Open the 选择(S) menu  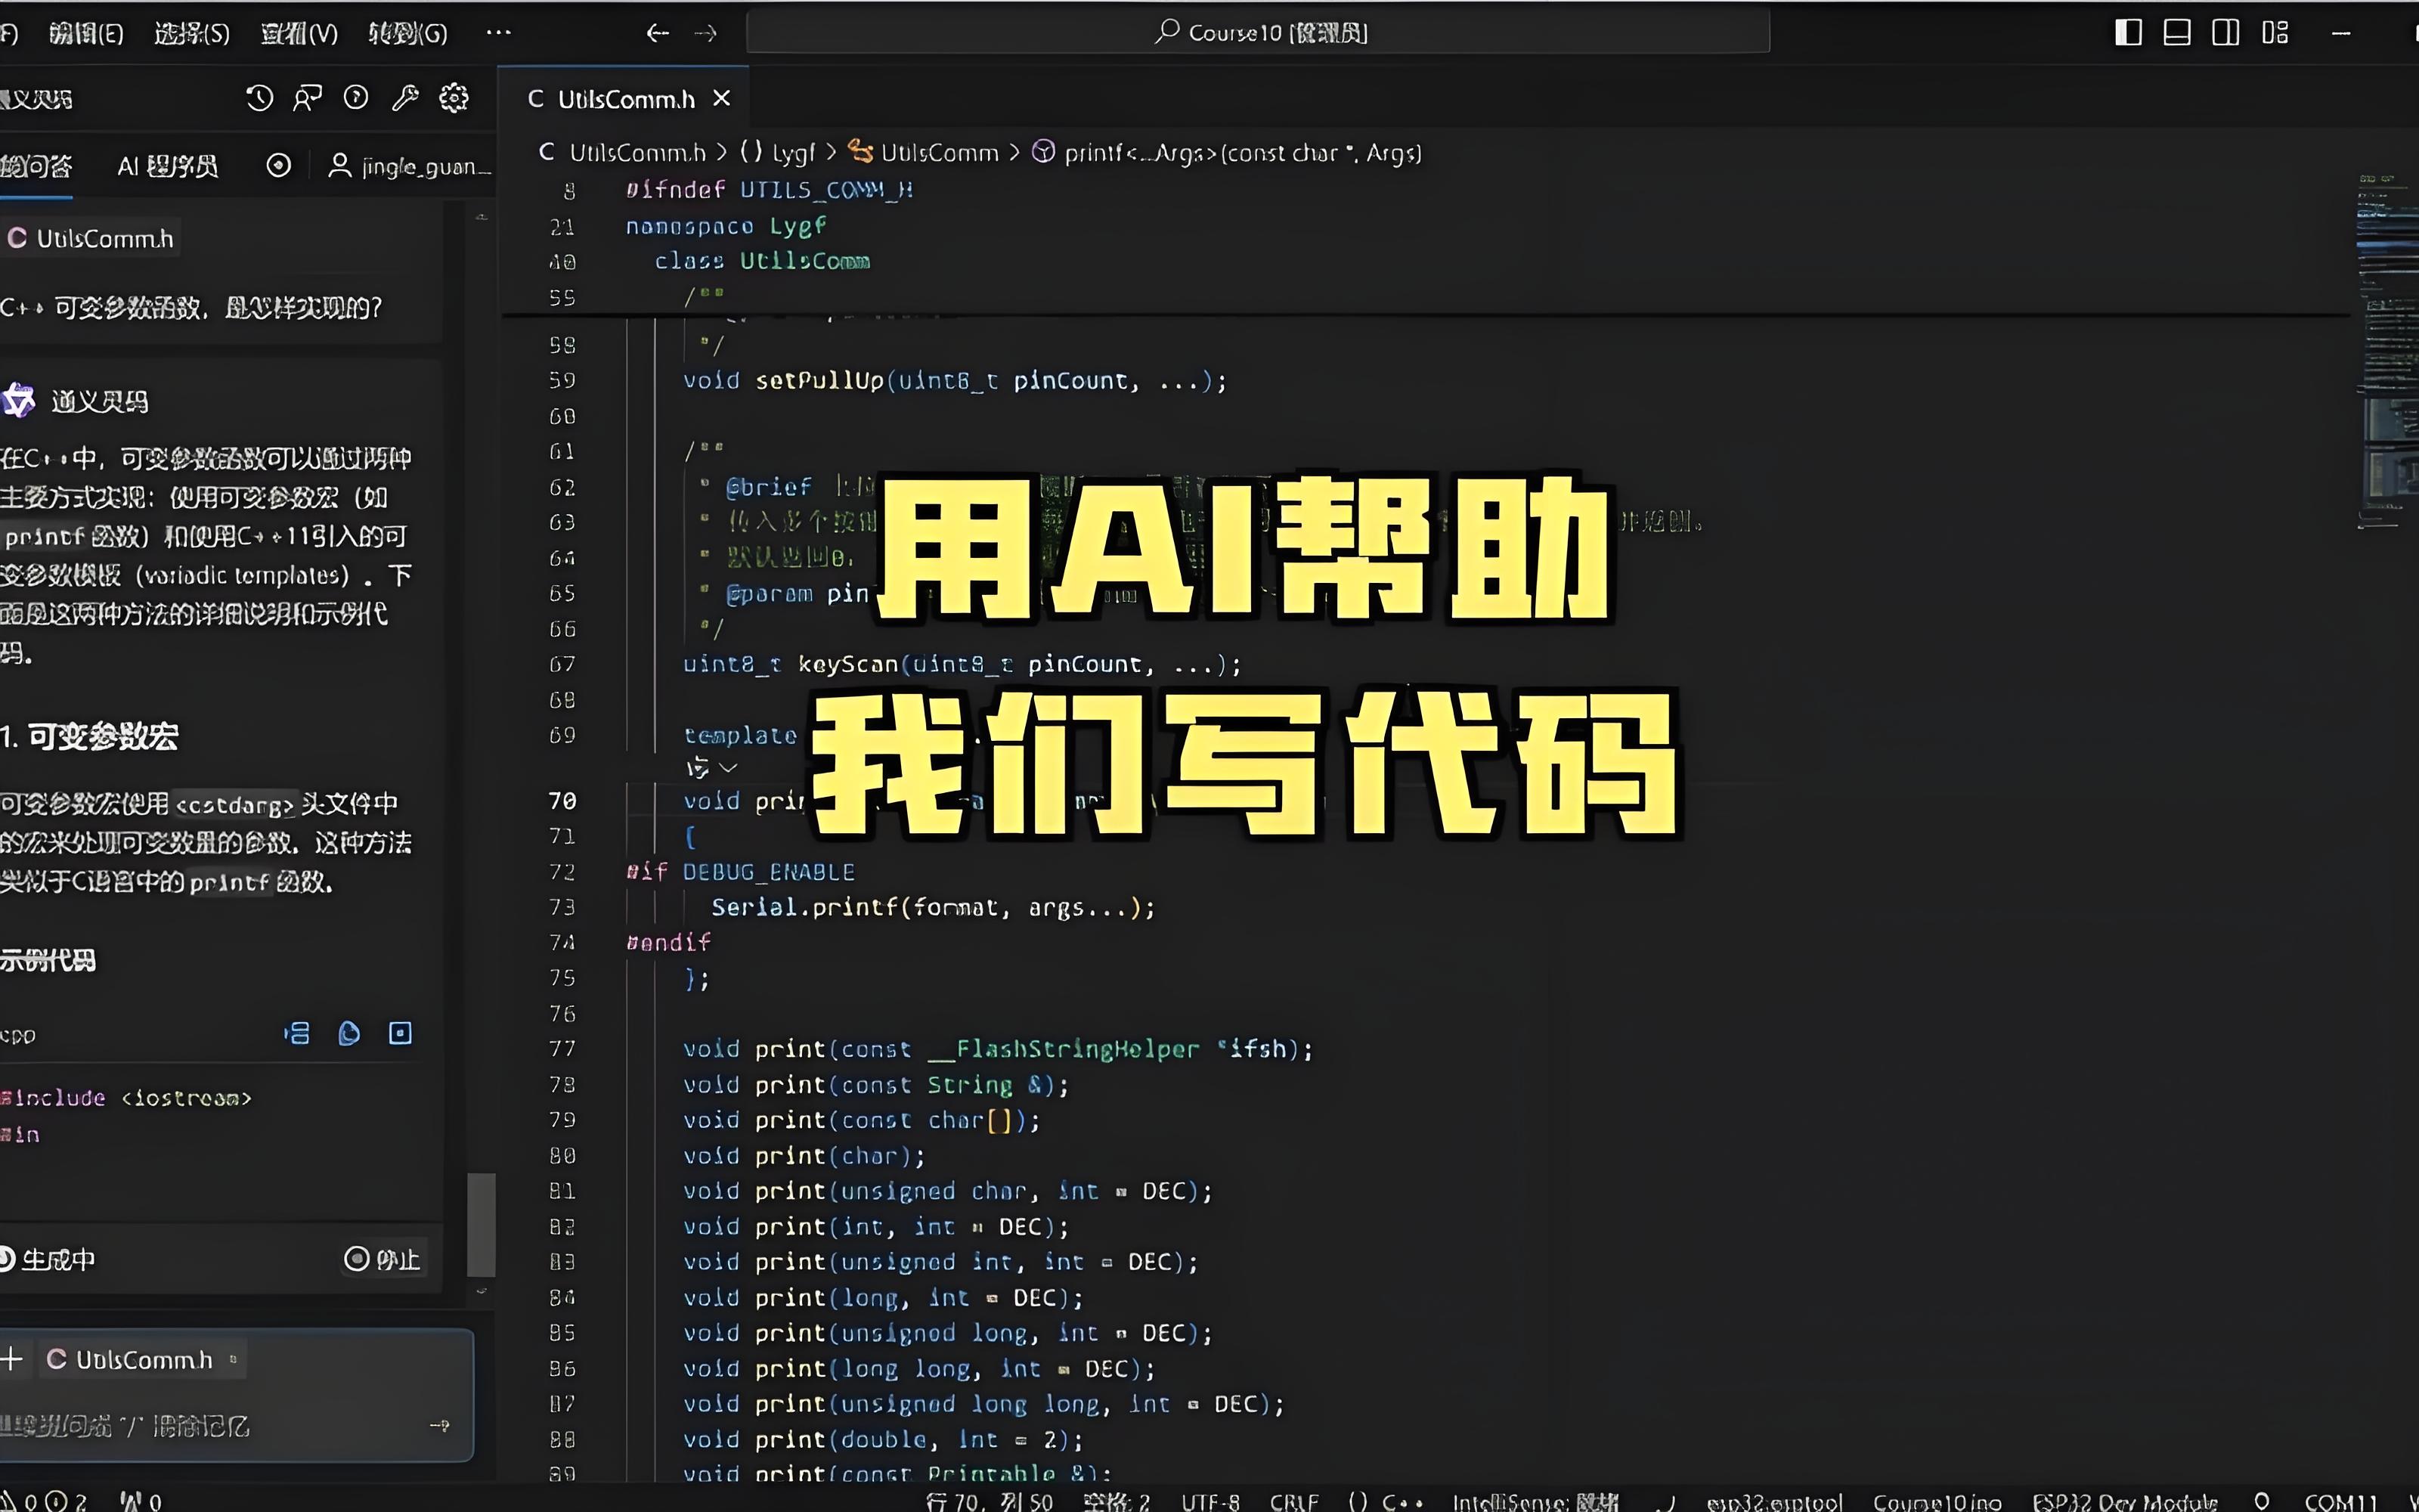coord(191,32)
